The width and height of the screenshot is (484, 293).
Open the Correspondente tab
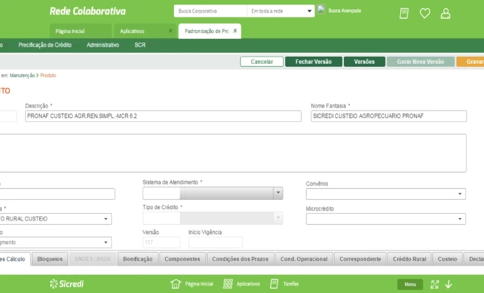(360, 259)
